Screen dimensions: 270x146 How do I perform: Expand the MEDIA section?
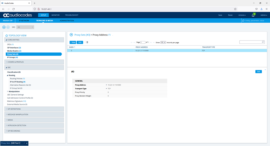(x=34, y=120)
